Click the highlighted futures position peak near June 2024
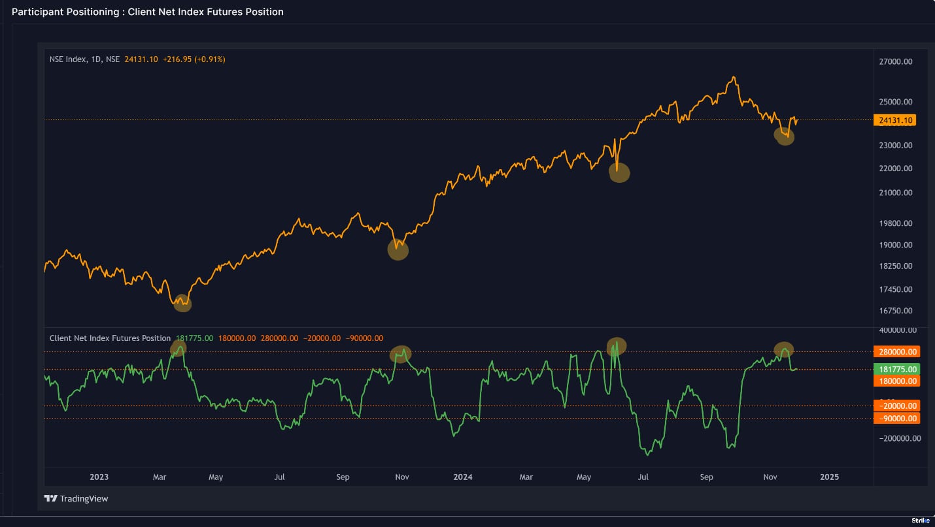935x527 pixels. pos(616,346)
